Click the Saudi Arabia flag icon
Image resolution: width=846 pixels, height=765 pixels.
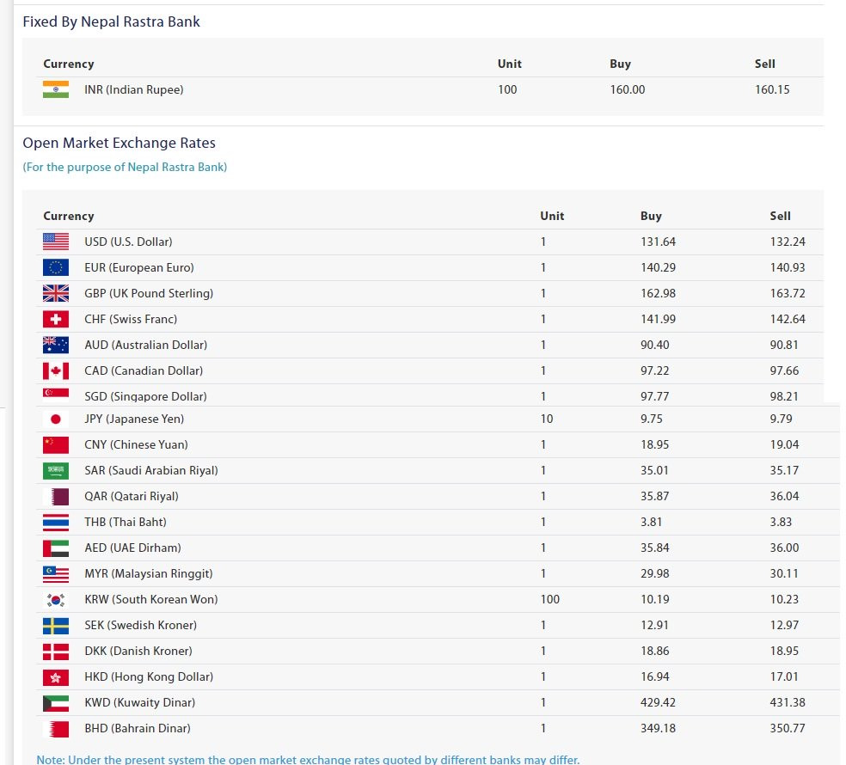pos(56,470)
